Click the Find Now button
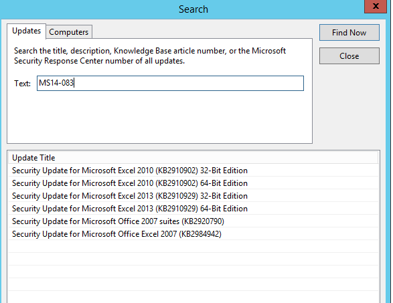The height and width of the screenshot is (303, 393). [x=349, y=33]
